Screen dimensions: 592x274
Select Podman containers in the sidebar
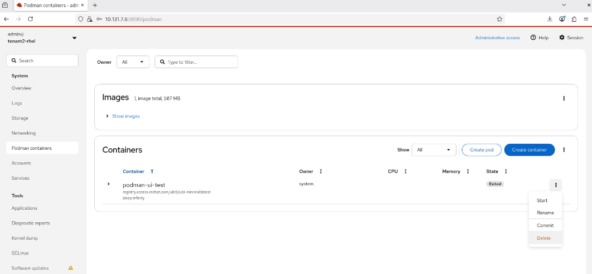pyautogui.click(x=42, y=148)
